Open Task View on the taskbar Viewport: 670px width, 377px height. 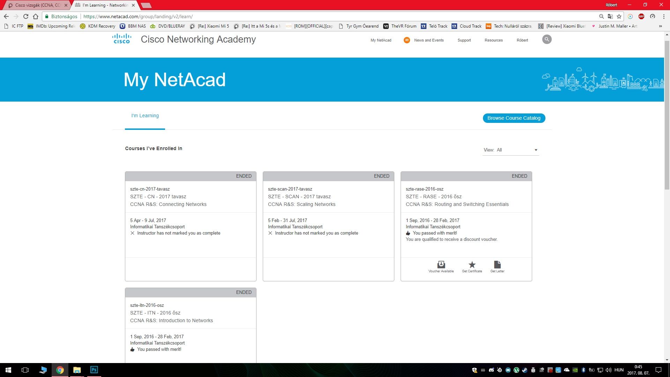(x=25, y=370)
